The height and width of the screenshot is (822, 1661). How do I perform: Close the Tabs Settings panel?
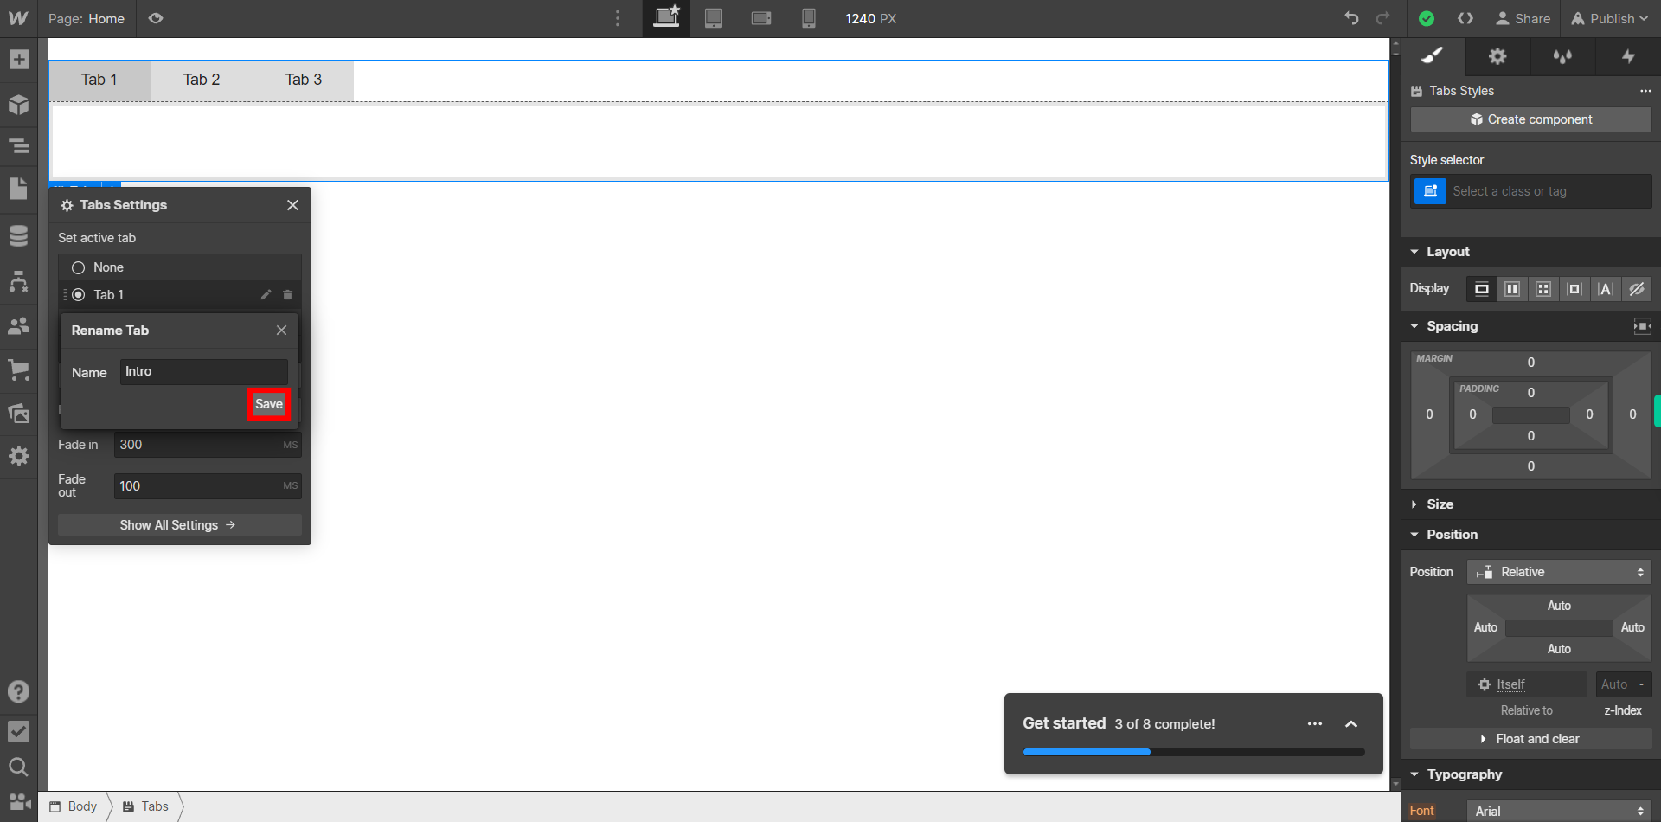coord(292,205)
